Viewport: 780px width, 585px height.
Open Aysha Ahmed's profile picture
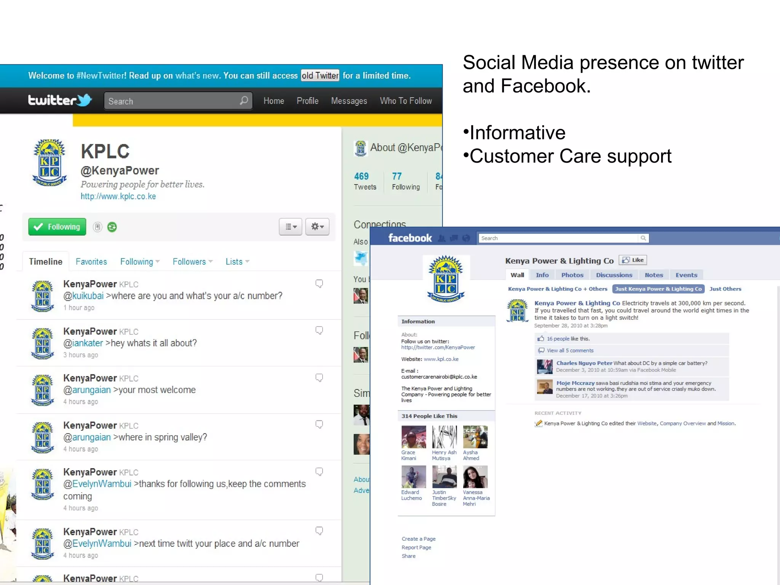[475, 437]
